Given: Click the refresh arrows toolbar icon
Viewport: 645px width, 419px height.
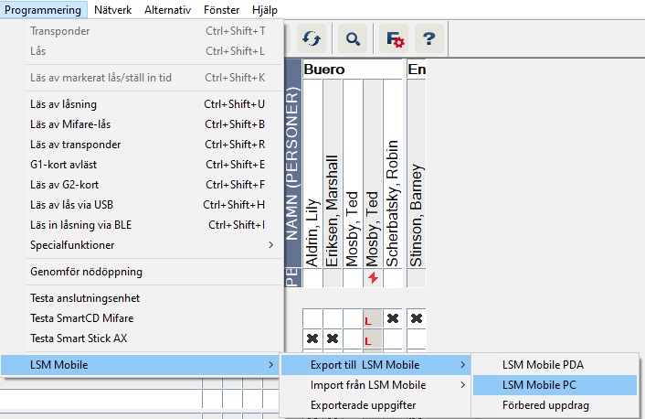Looking at the screenshot, I should [x=313, y=38].
